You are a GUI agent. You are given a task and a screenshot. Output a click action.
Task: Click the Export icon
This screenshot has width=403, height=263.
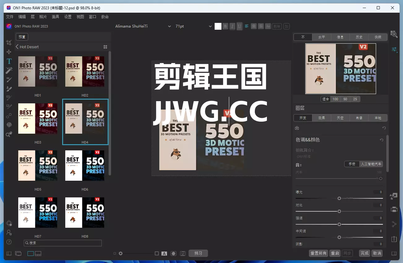(394, 239)
